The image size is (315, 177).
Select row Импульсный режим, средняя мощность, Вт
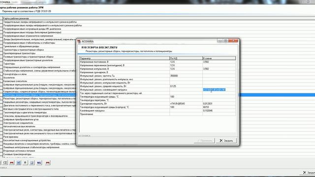(x=157, y=87)
